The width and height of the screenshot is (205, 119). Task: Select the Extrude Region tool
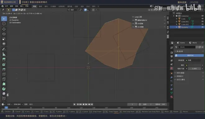tap(4, 59)
